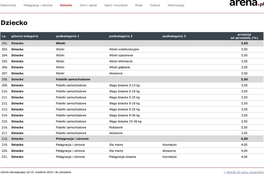Click row number 215.
This screenshot has height=174, width=264.
[5, 121]
